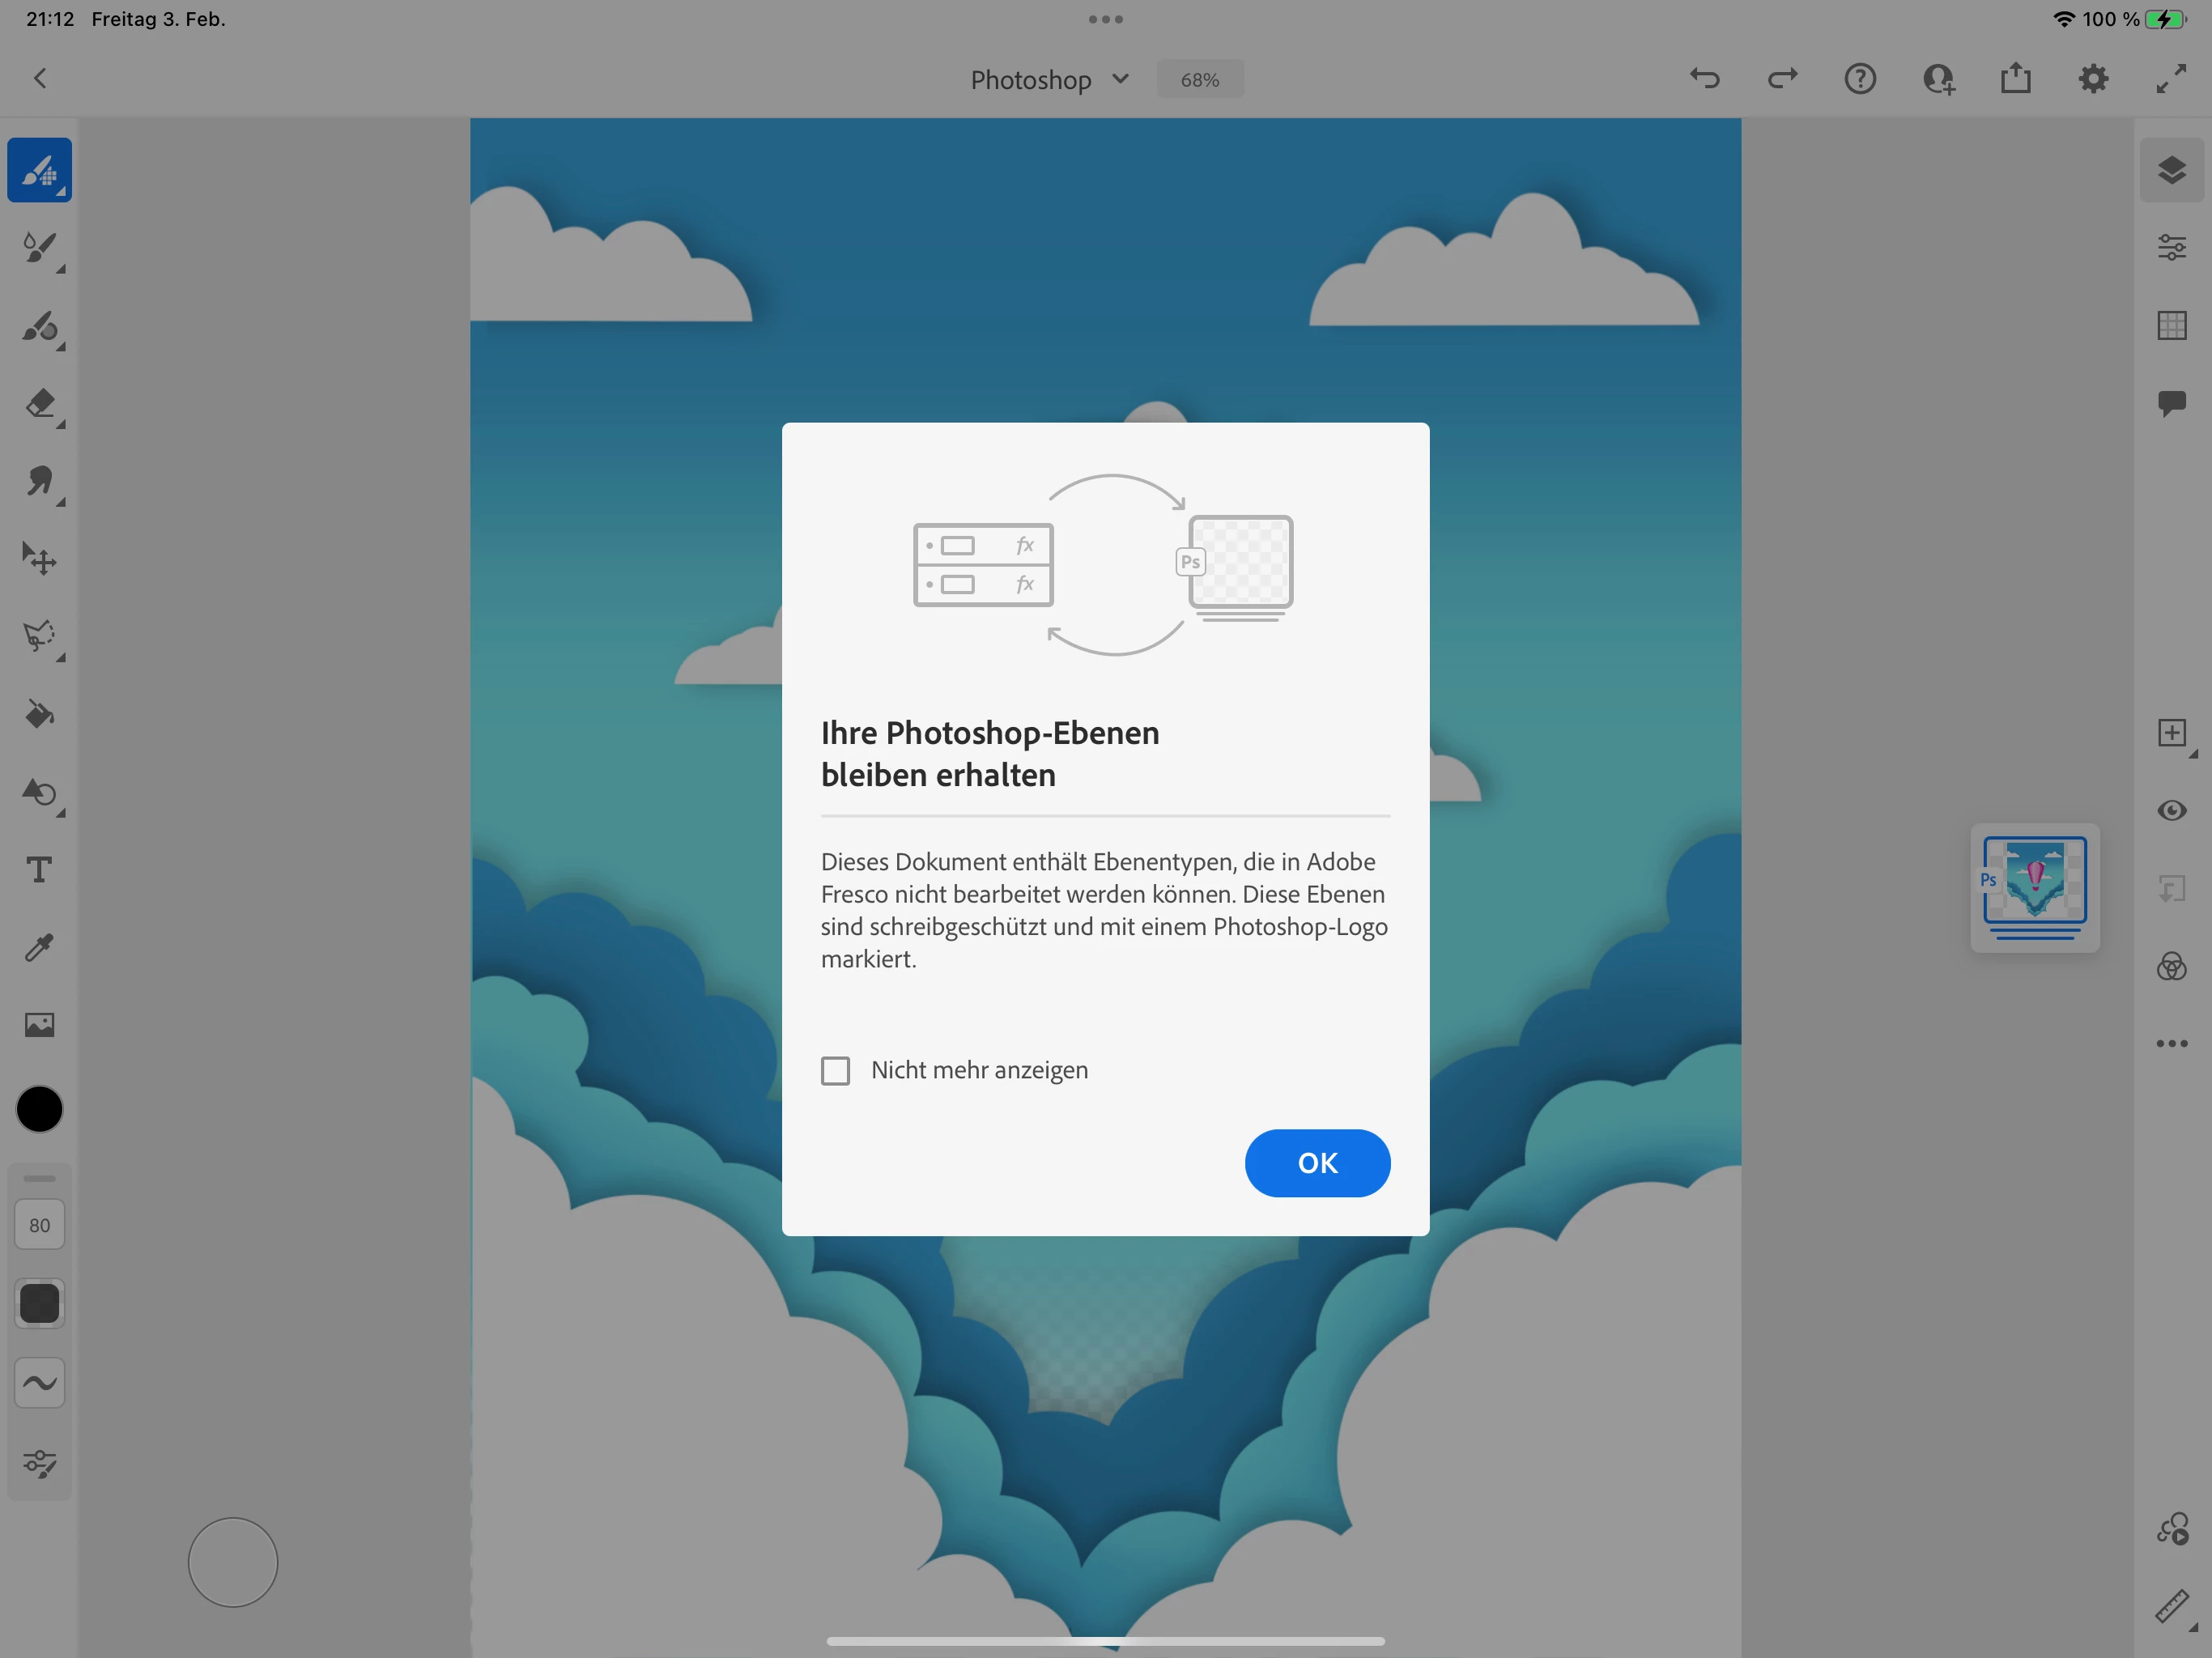Choose the eraser tool
This screenshot has width=2212, height=1658.
pyautogui.click(x=39, y=404)
